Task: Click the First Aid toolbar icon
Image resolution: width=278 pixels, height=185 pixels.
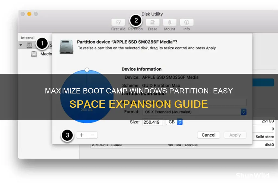Action: click(x=118, y=22)
